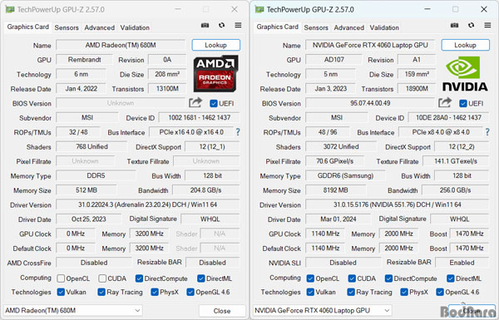Switch to Validation tab in the NVIDIA window
The width and height of the screenshot is (499, 320).
[384, 27]
